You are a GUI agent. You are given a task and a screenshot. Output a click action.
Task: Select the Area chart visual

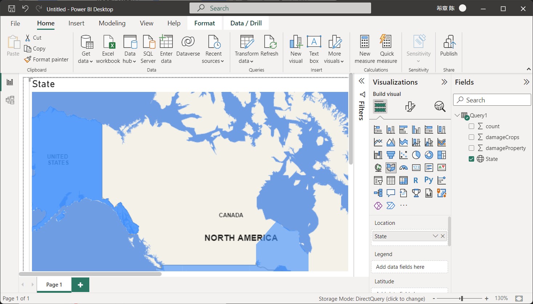391,142
